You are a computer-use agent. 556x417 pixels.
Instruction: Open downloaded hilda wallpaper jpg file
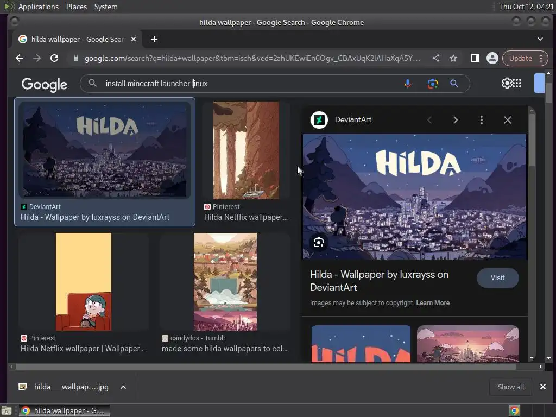64,387
